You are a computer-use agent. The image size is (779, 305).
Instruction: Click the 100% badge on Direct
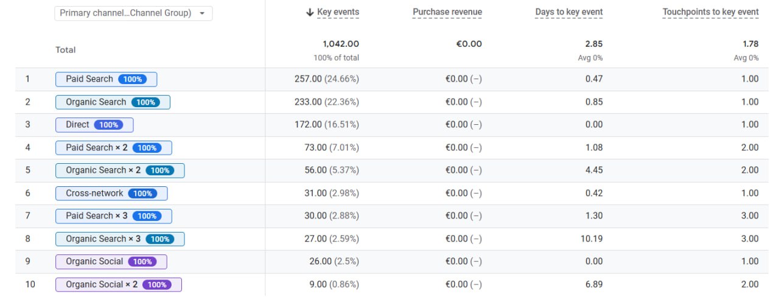(108, 125)
